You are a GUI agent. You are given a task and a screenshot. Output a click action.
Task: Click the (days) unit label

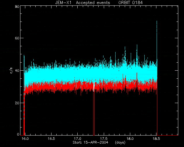tap(120, 142)
